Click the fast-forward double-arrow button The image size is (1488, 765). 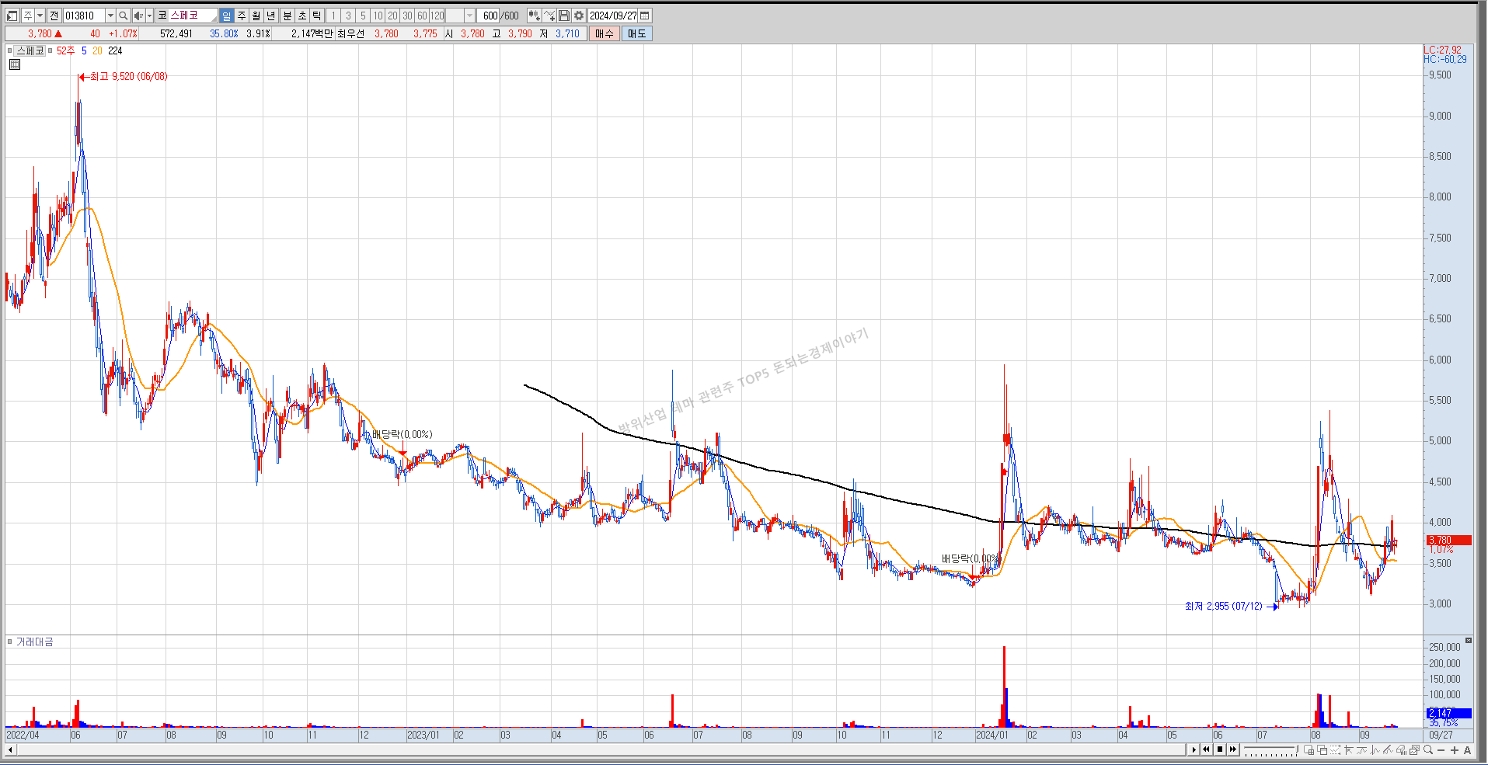1233,749
